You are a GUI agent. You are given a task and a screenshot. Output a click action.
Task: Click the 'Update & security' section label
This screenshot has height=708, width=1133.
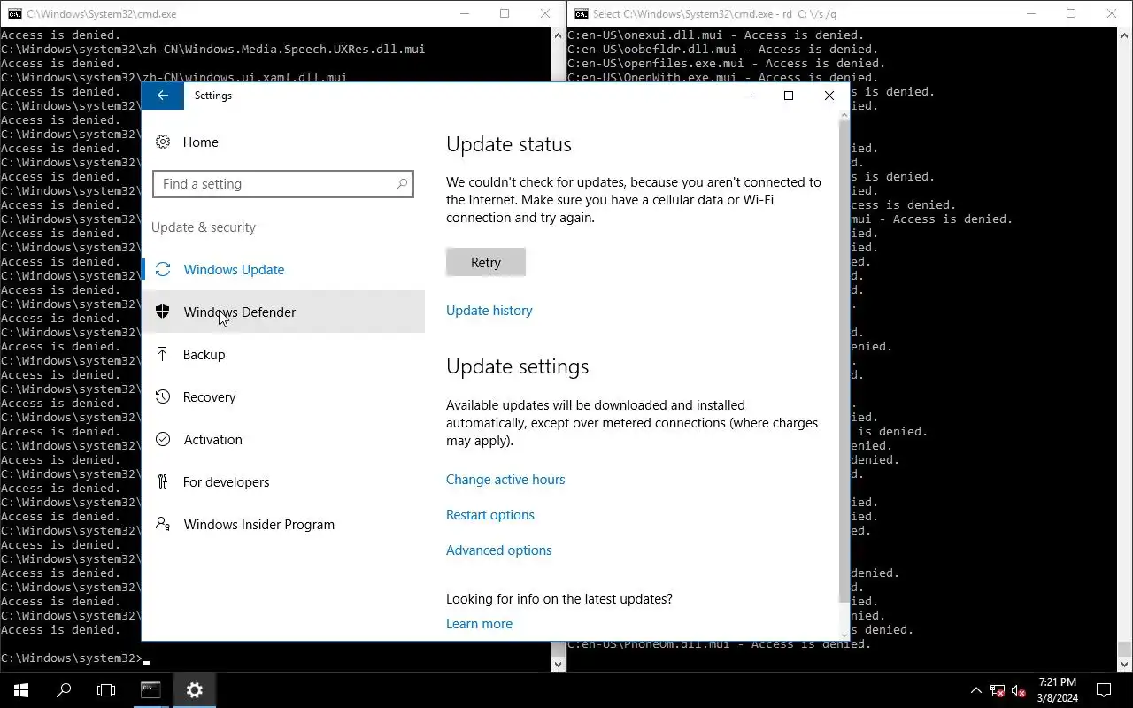click(204, 227)
